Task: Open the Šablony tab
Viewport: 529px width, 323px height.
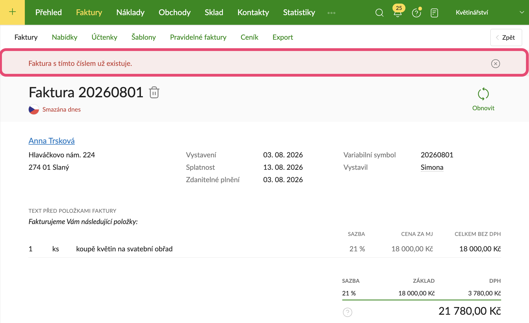Action: coord(144,37)
